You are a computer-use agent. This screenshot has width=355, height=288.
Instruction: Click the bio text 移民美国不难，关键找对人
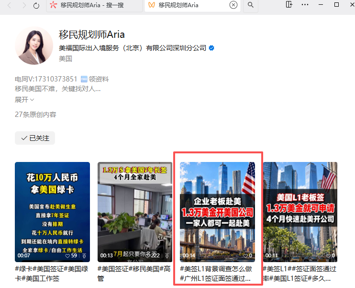[x=58, y=89]
